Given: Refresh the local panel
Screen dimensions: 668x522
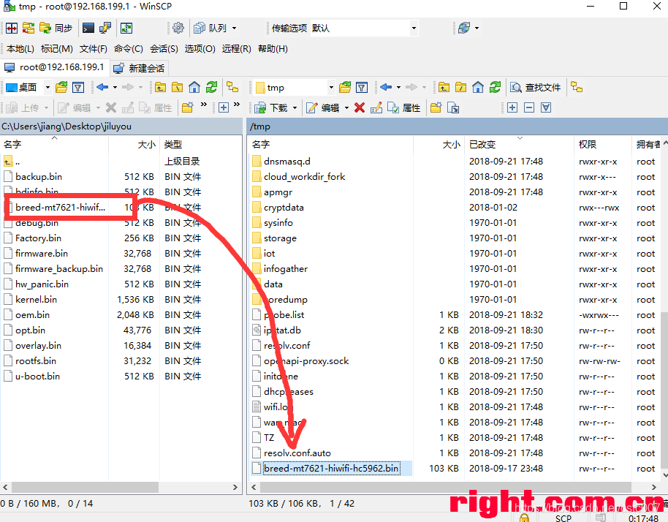Looking at the screenshot, I should [x=212, y=87].
